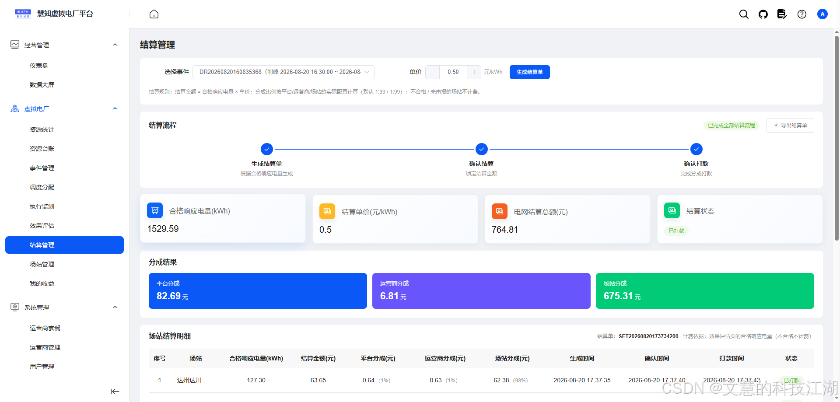Screen dimensions: 840x402
Task: Collapse the sidebar with the arrow icon
Action: pyautogui.click(x=115, y=392)
